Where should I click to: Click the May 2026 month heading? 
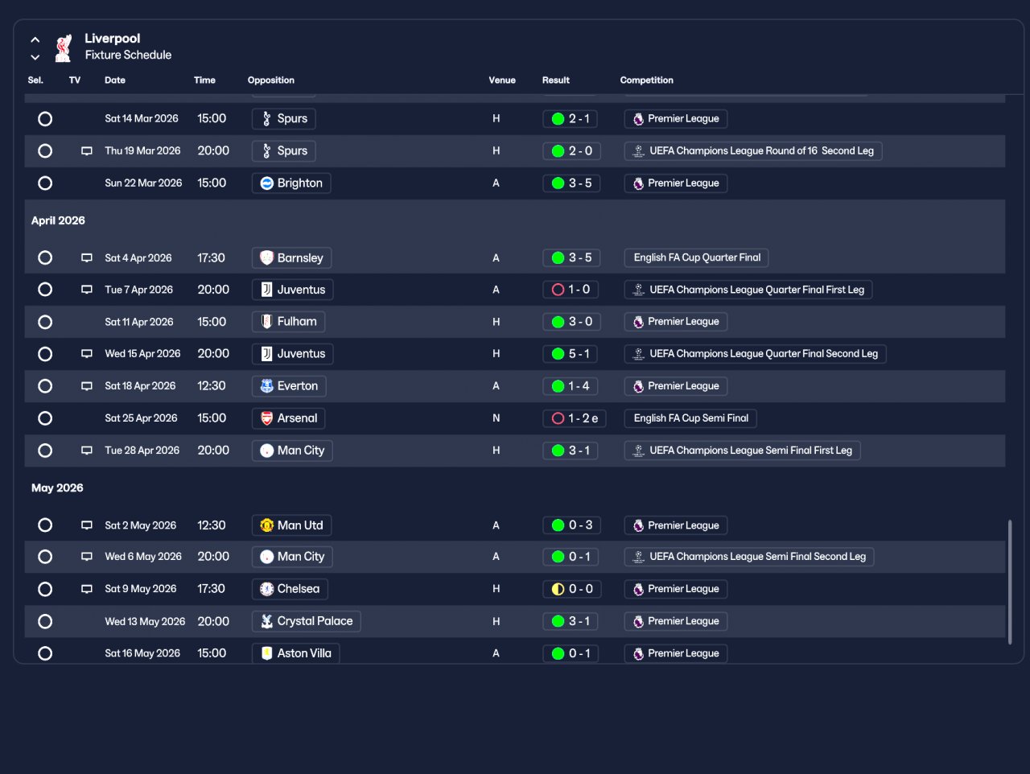[x=57, y=488]
